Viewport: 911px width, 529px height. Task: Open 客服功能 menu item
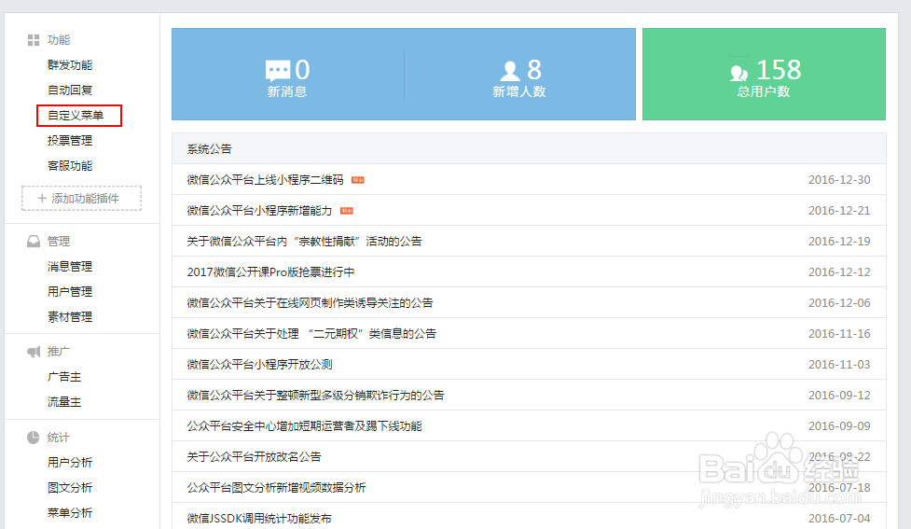(x=70, y=166)
